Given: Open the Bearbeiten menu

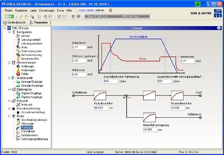Looking at the screenshot, I should [21, 10].
